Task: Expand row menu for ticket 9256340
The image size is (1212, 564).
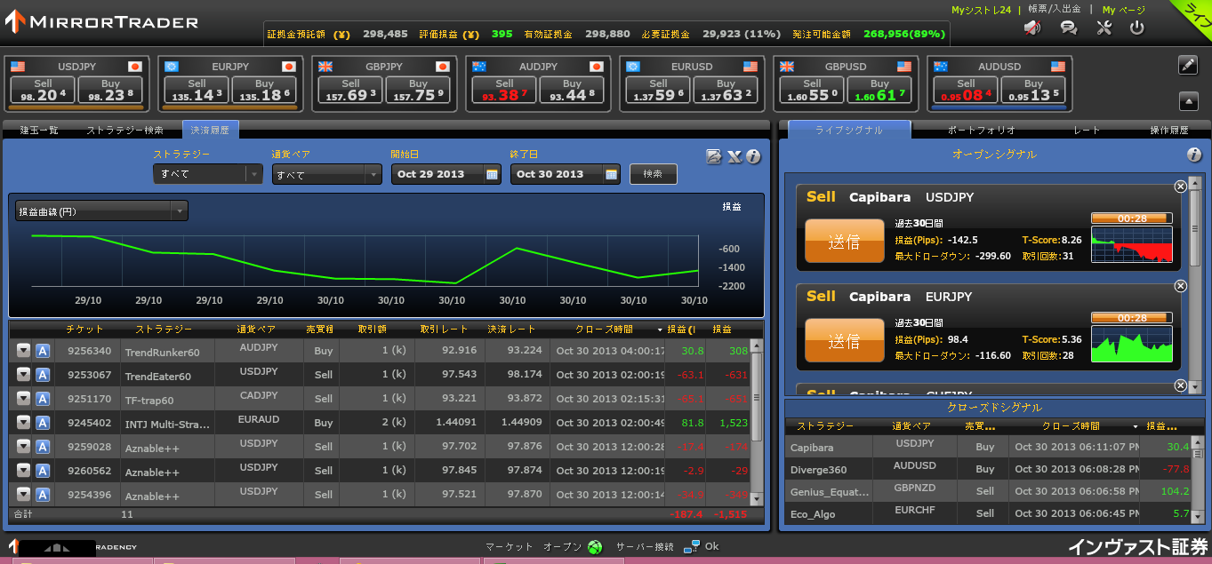Action: pos(23,351)
